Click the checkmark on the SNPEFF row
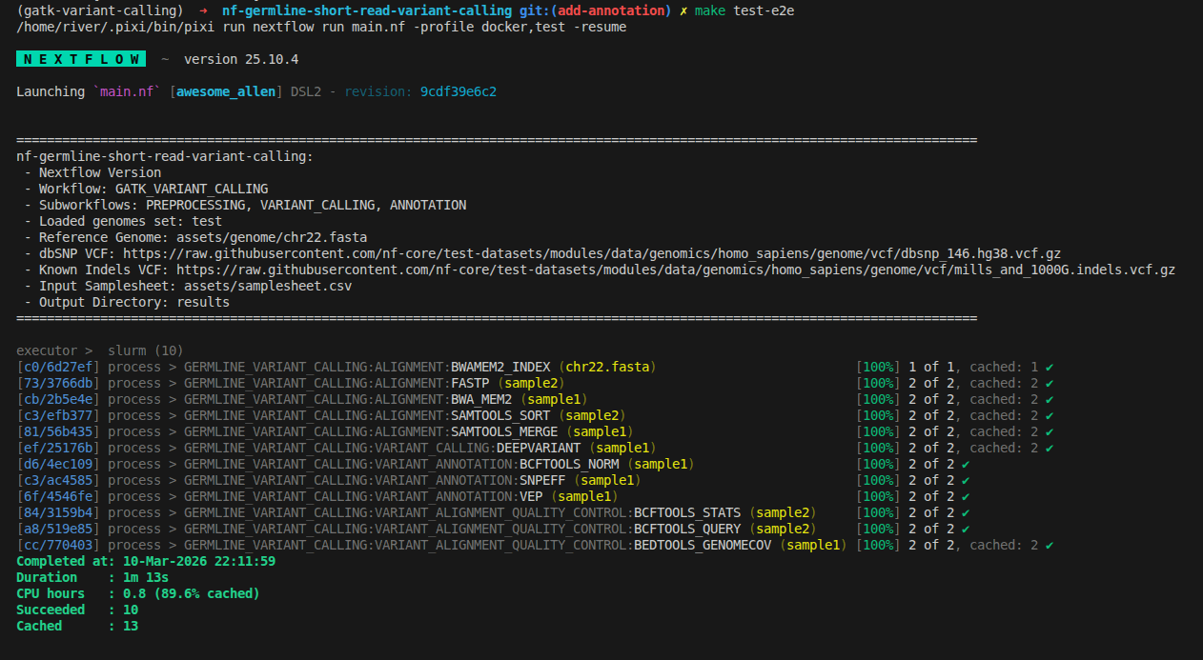This screenshot has height=660, width=1203. tap(966, 480)
